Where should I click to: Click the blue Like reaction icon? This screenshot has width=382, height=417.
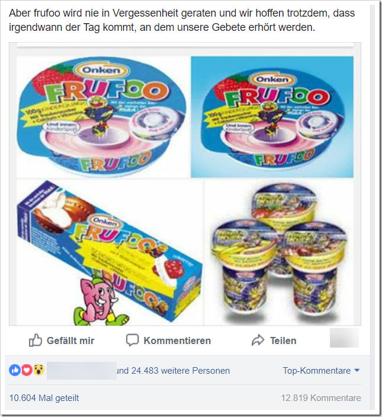pyautogui.click(x=15, y=370)
